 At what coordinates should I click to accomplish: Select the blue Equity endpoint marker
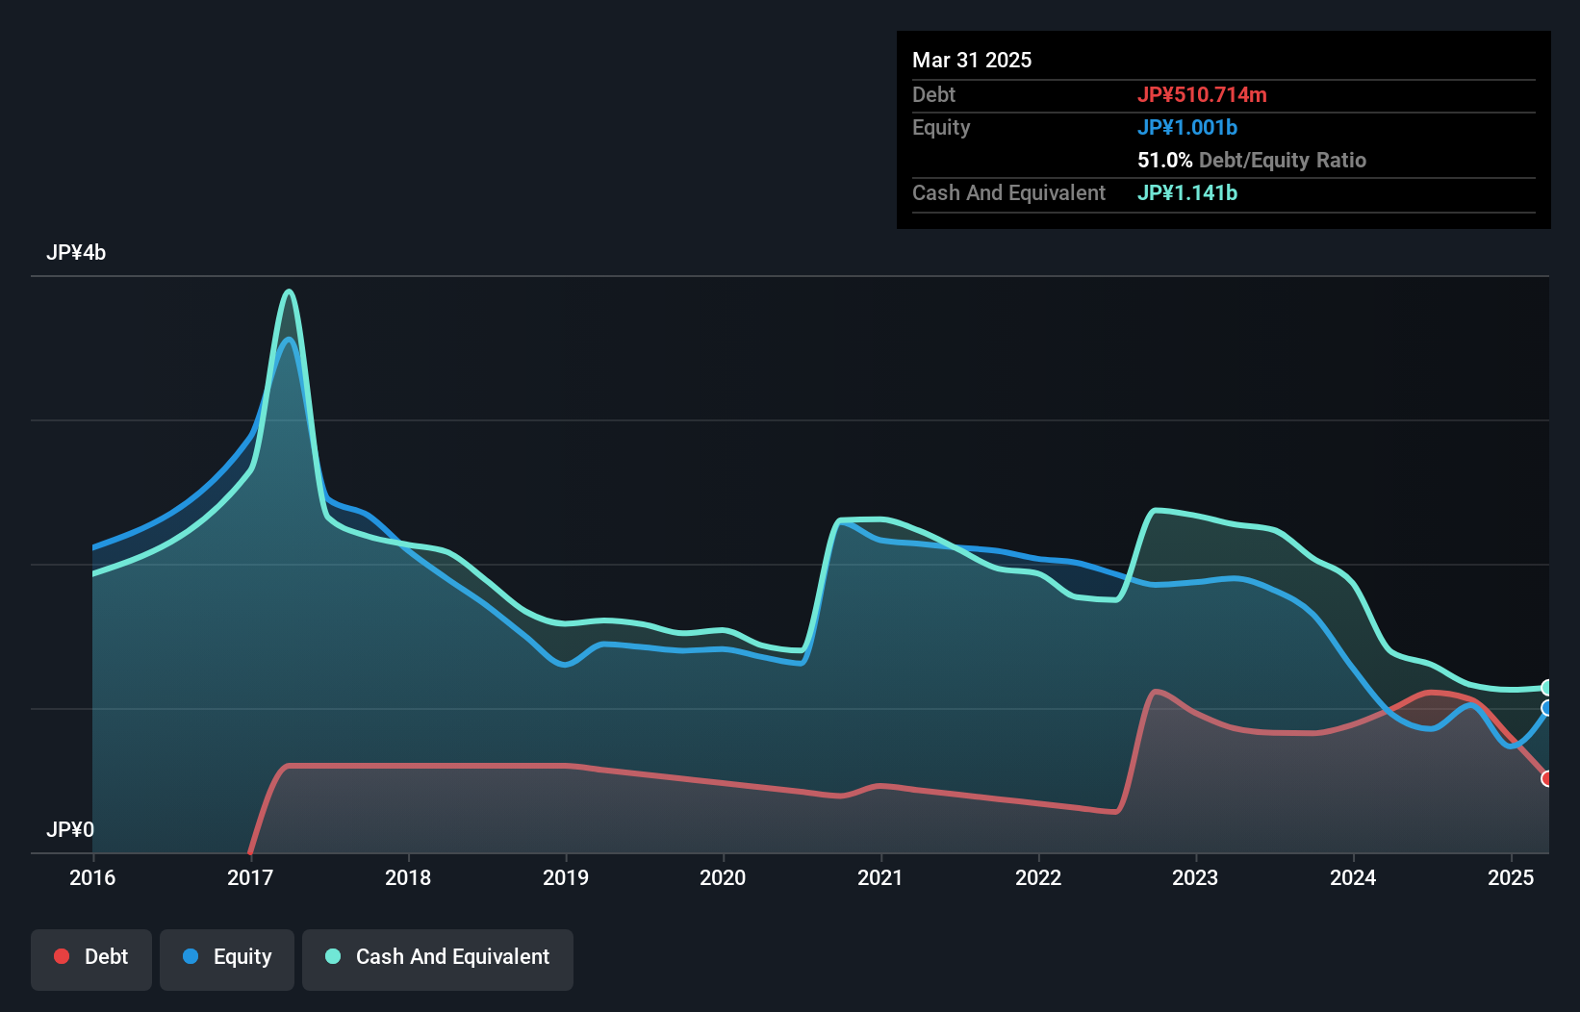(x=1547, y=708)
